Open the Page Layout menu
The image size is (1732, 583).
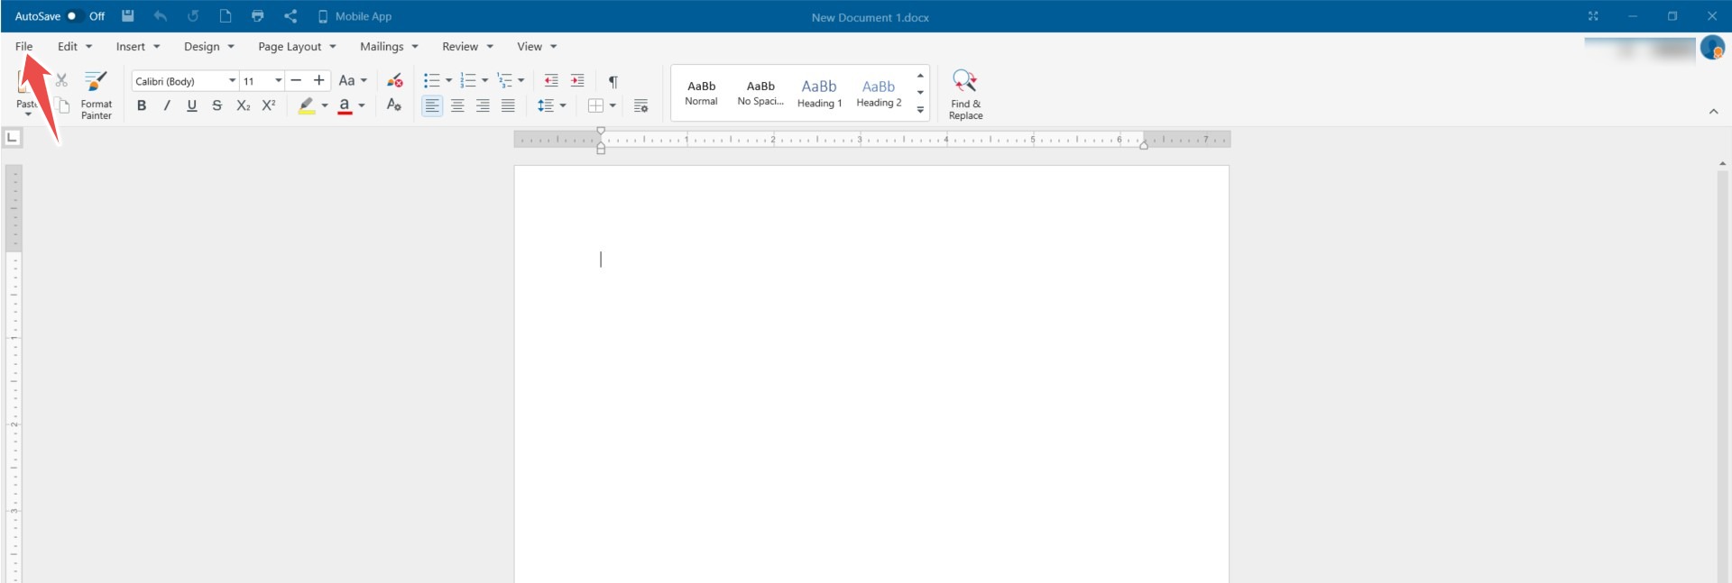[297, 46]
